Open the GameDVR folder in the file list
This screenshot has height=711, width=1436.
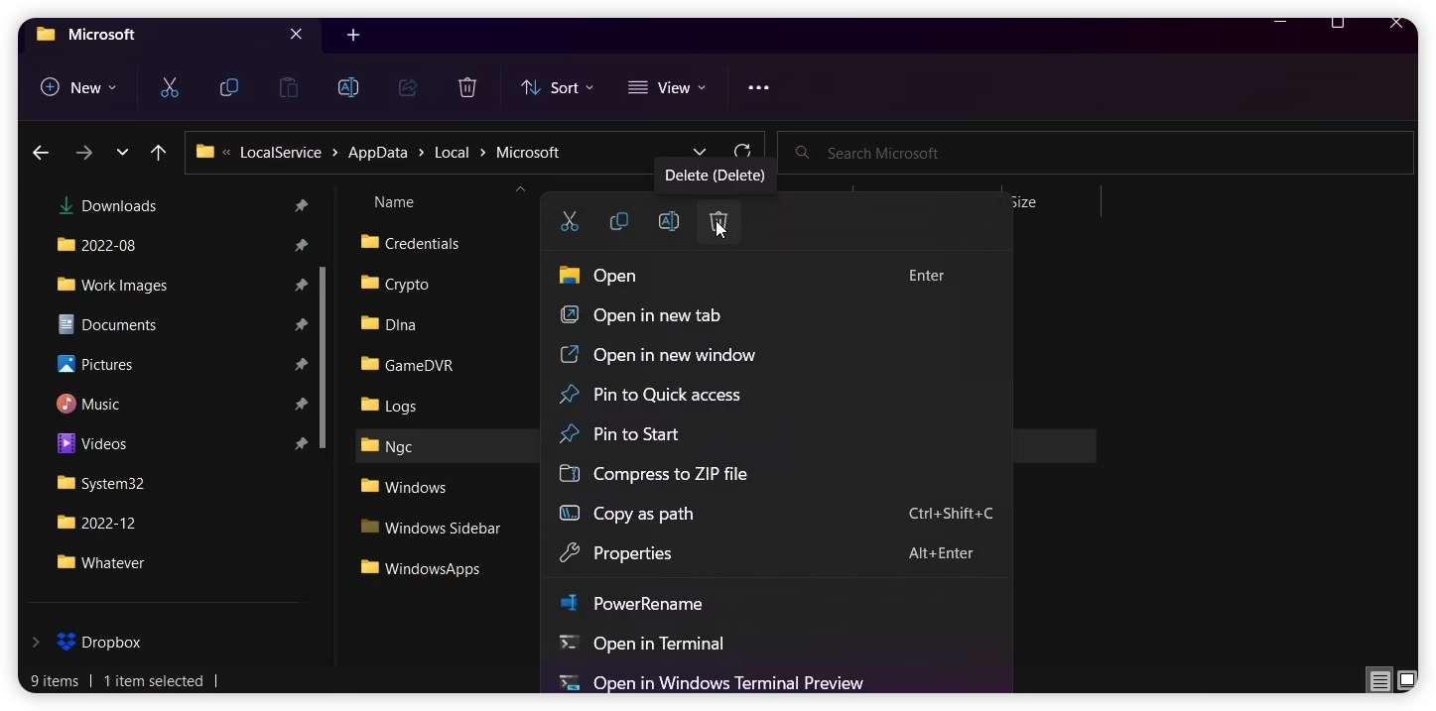(x=418, y=365)
